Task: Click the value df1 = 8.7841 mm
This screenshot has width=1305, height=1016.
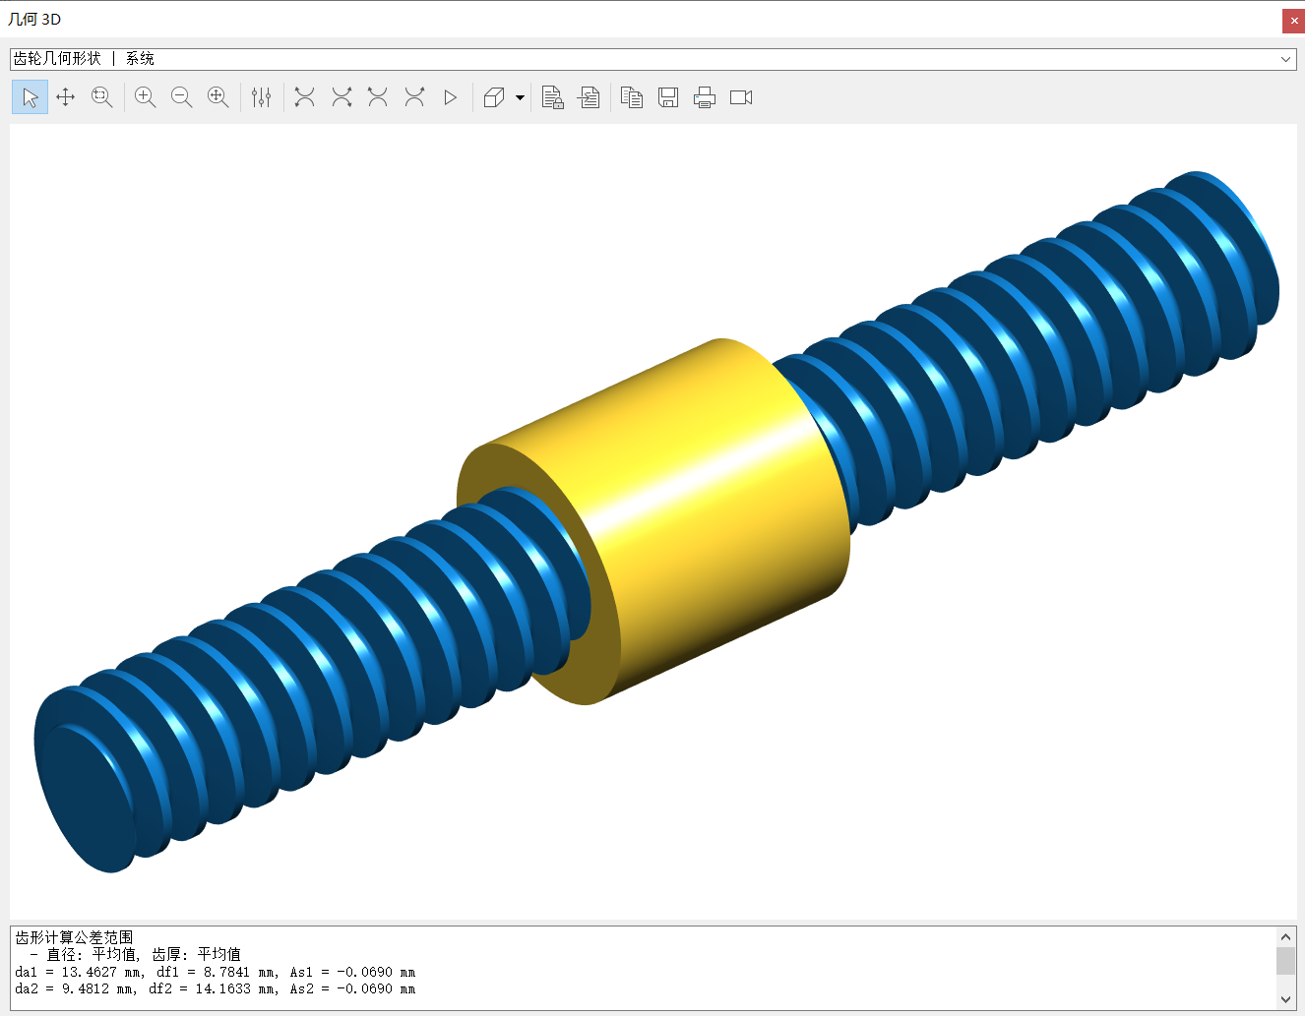Action: click(217, 972)
